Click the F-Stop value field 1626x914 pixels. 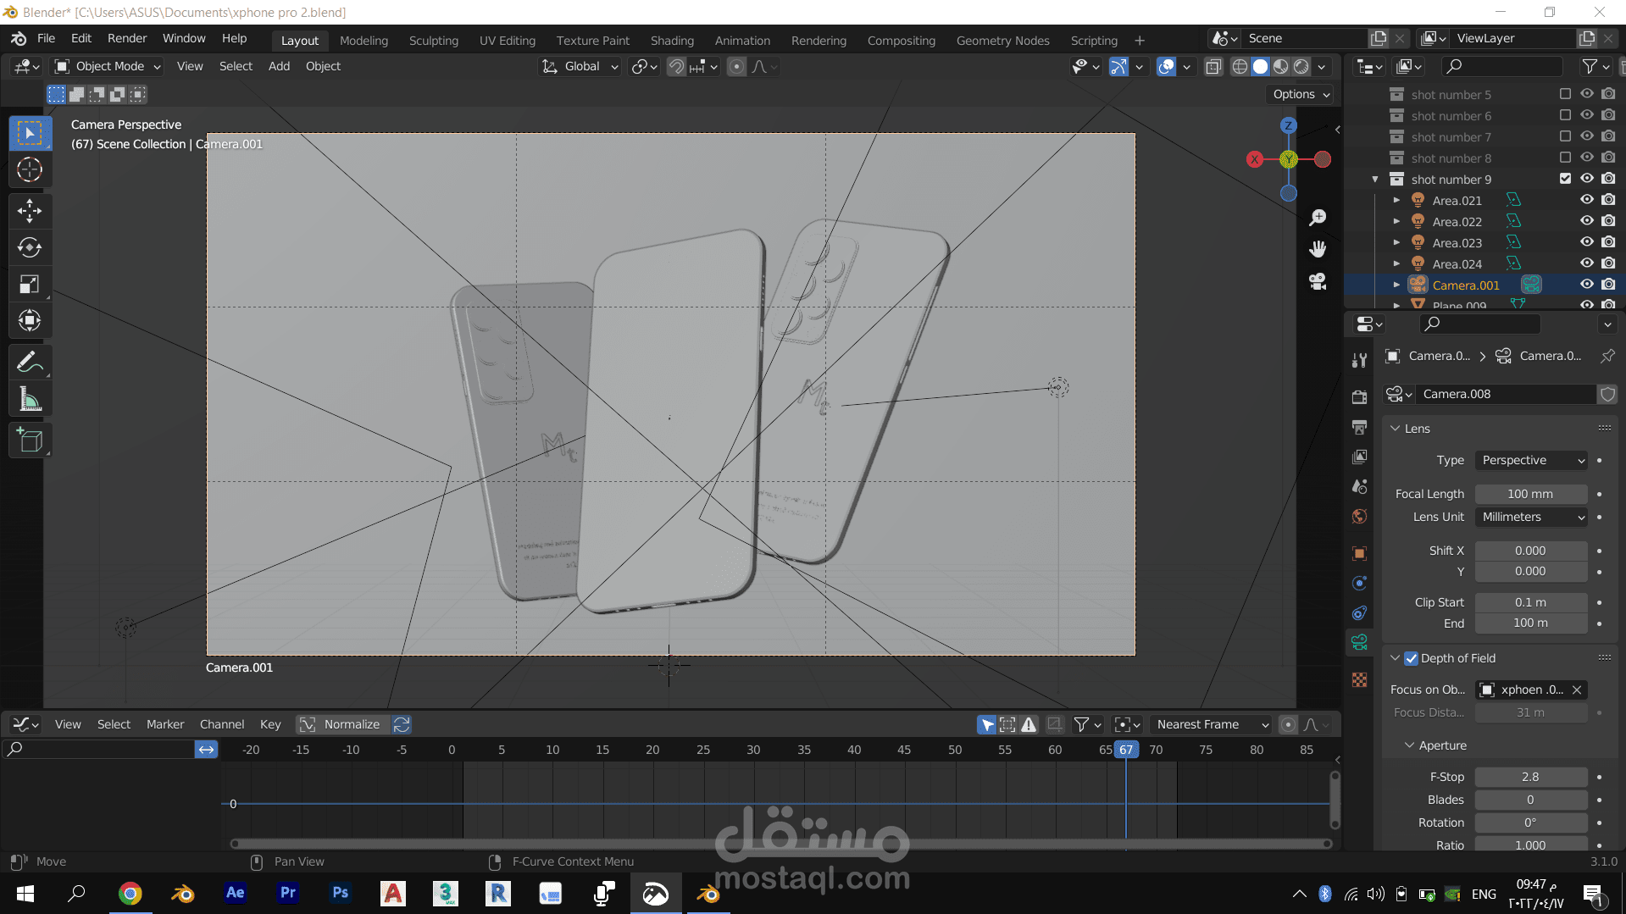click(1530, 777)
